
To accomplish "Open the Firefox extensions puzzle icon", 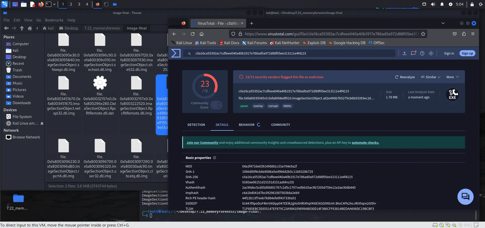I will 464,34.
